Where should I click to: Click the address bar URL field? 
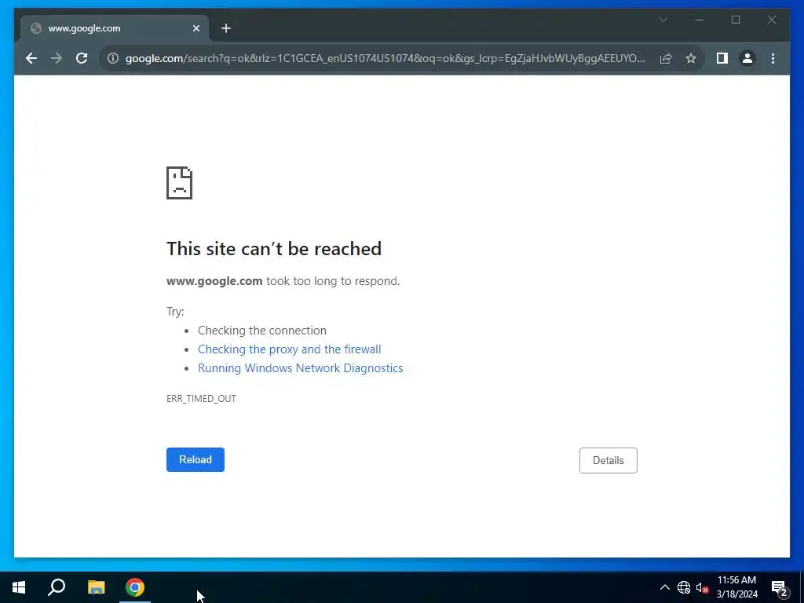point(385,58)
